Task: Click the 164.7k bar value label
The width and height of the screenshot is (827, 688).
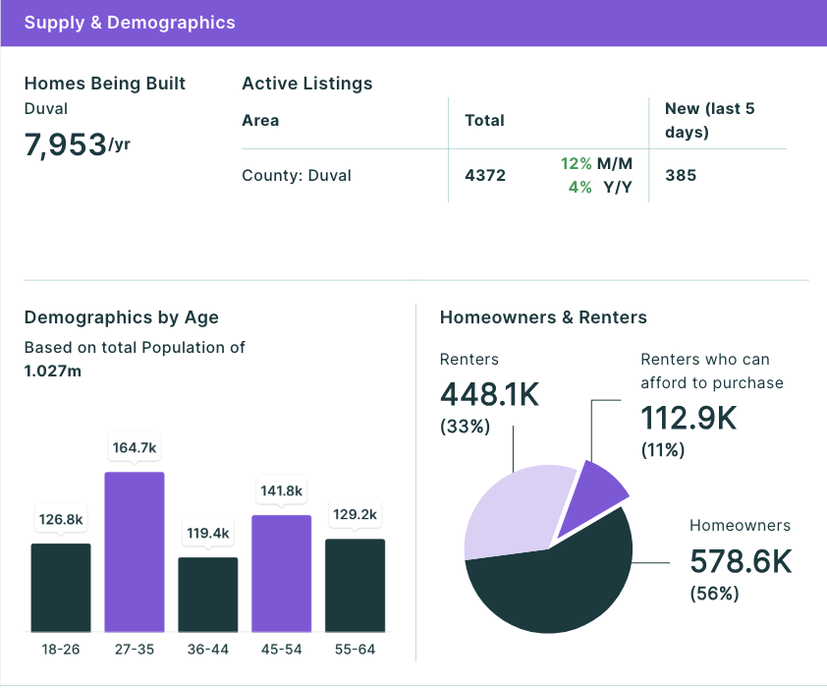Action: pyautogui.click(x=135, y=448)
